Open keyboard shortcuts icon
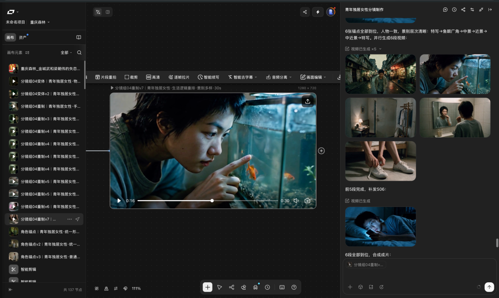The width and height of the screenshot is (499, 298). coord(282,287)
